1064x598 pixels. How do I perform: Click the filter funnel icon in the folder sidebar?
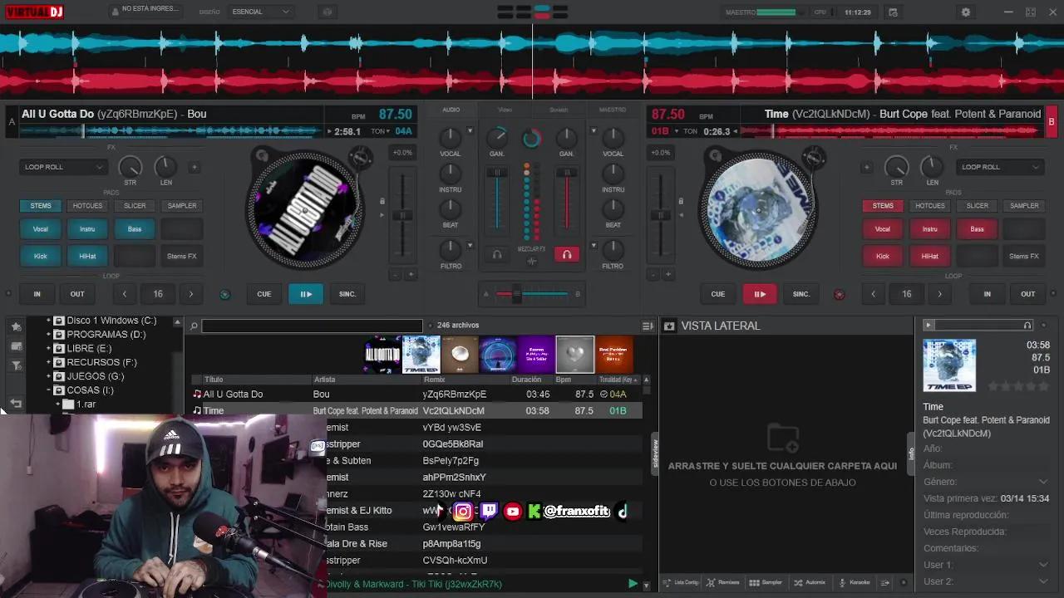coord(16,365)
